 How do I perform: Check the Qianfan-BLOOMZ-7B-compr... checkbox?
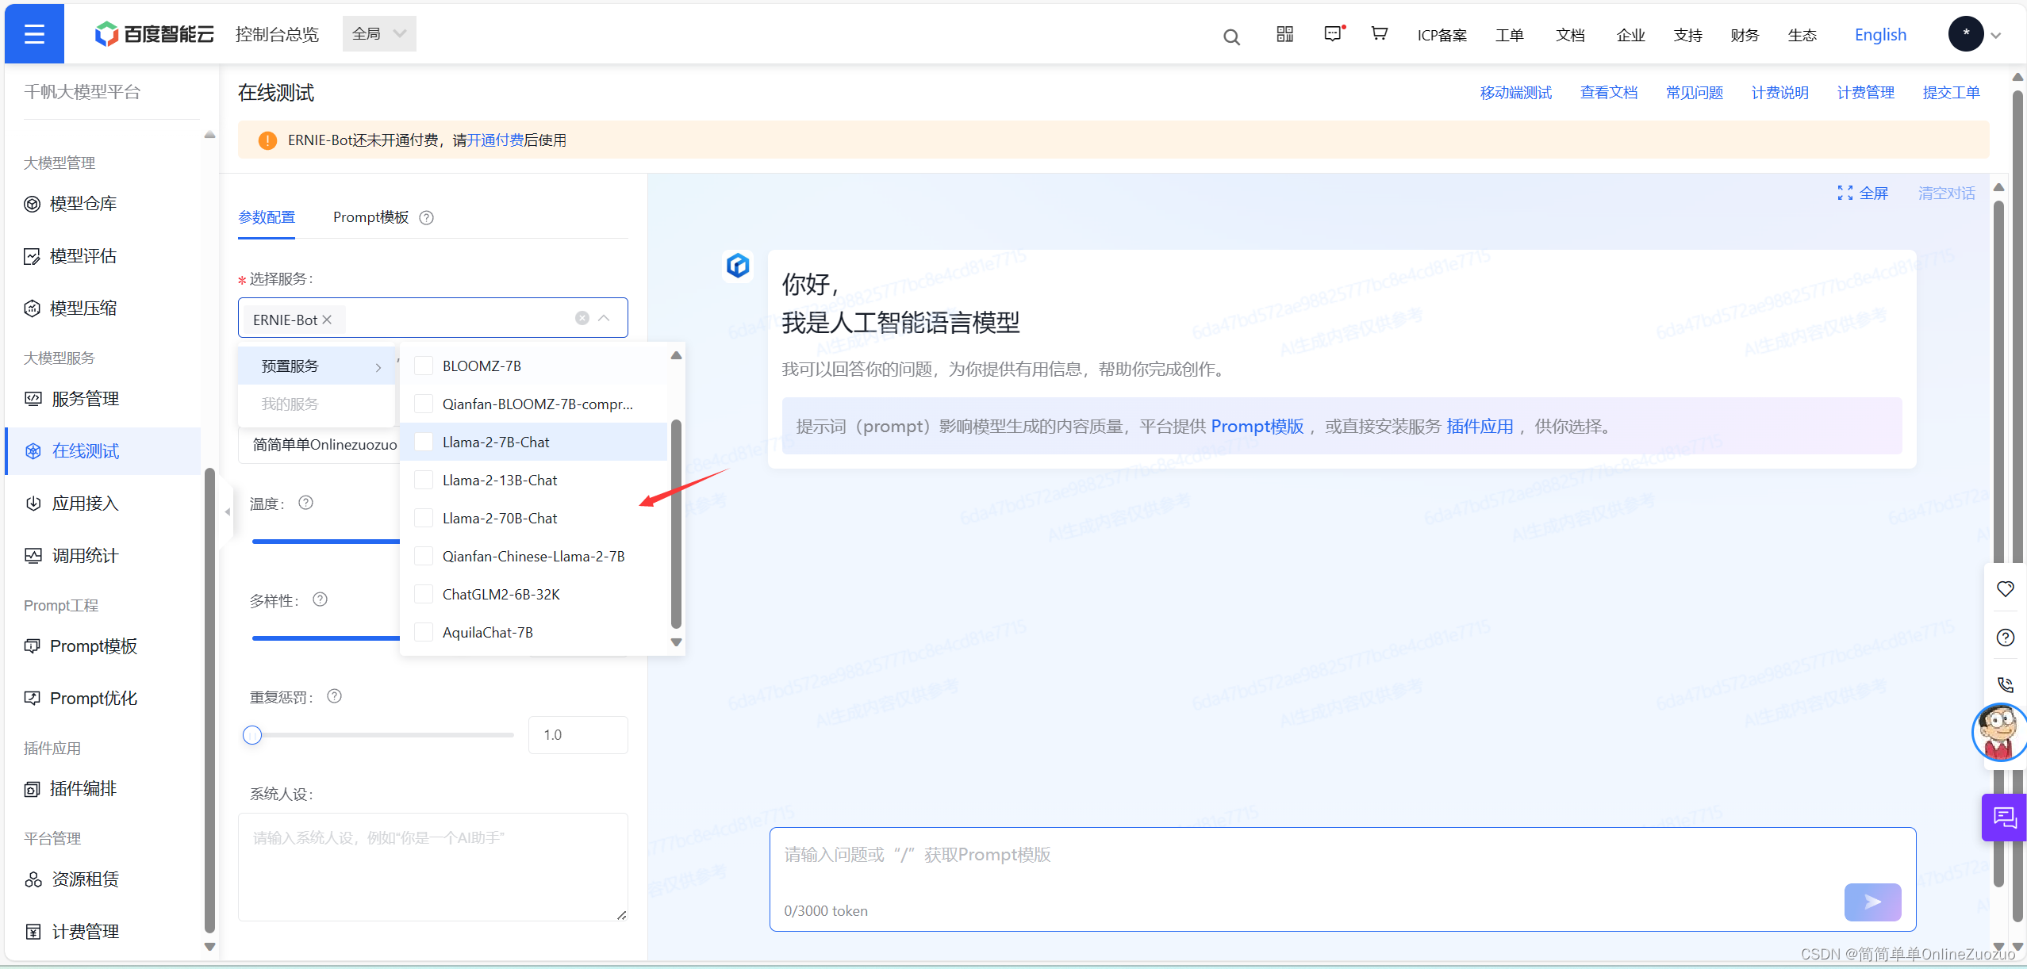(x=424, y=404)
